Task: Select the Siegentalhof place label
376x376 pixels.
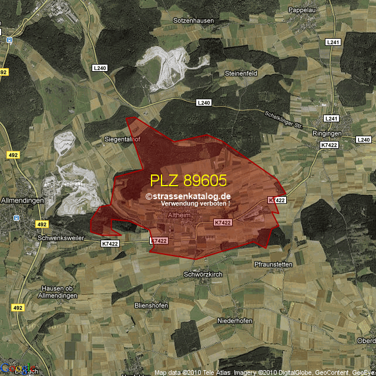Action: pos(122,140)
